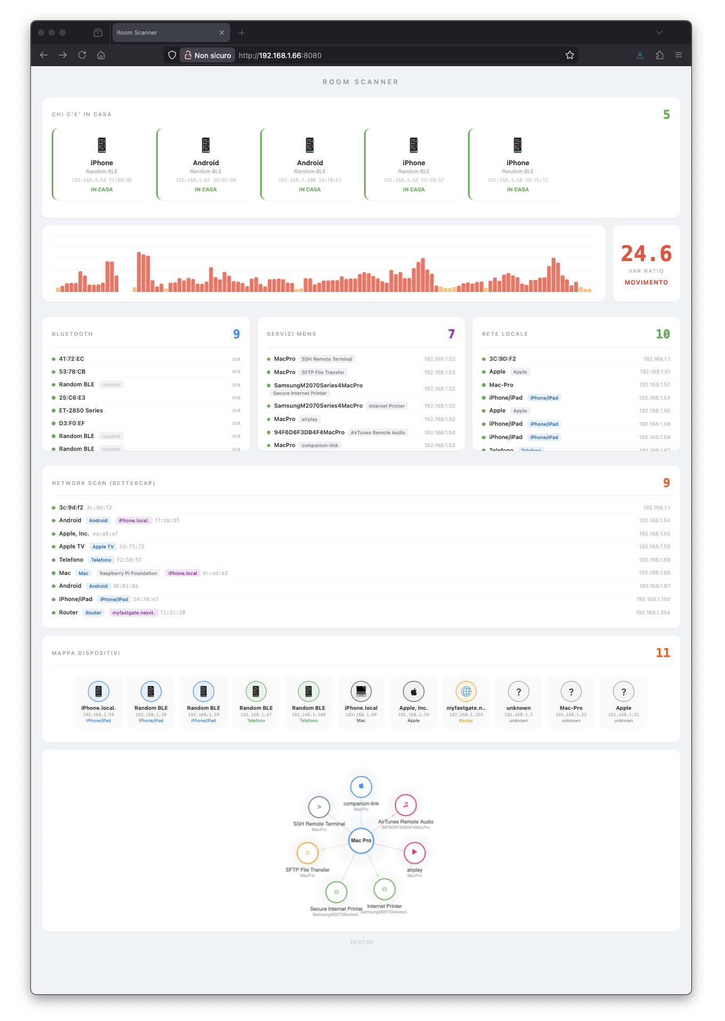The width and height of the screenshot is (725, 1021).
Task: Select Bluetooth row D3:F0:EF
Action: point(146,423)
